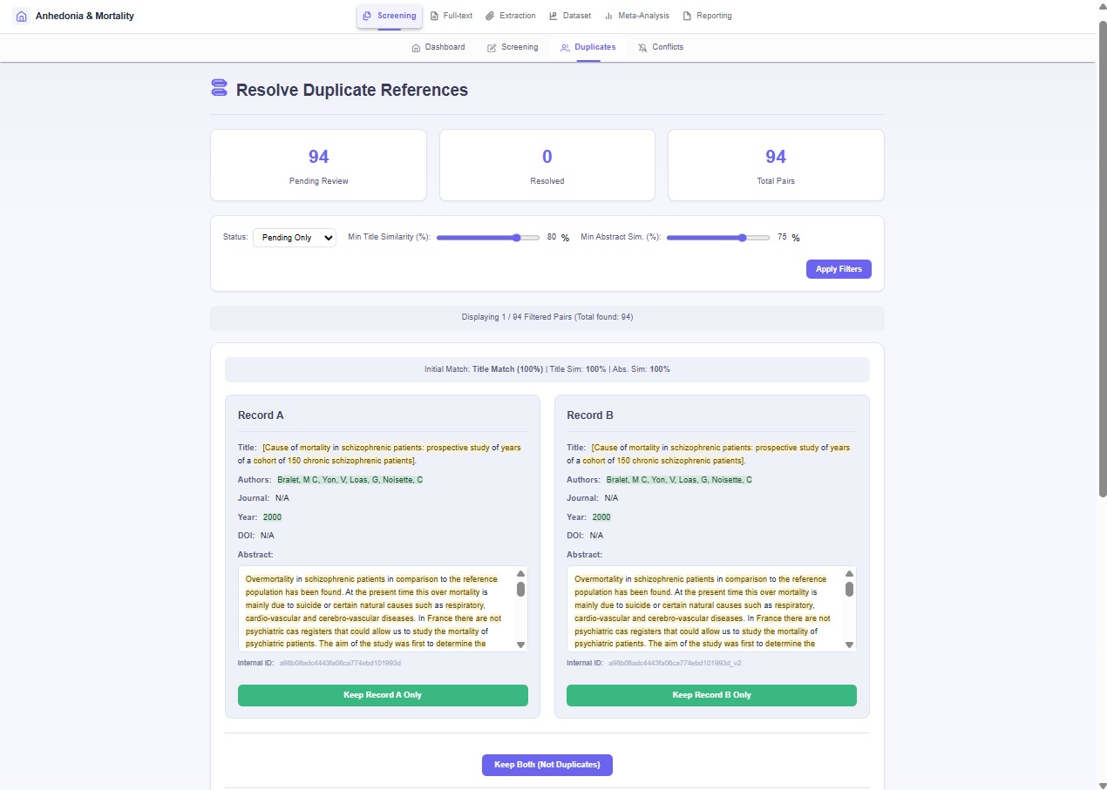Screen dimensions: 1107x790
Task: Click the Reporting file icon
Action: coord(687,16)
